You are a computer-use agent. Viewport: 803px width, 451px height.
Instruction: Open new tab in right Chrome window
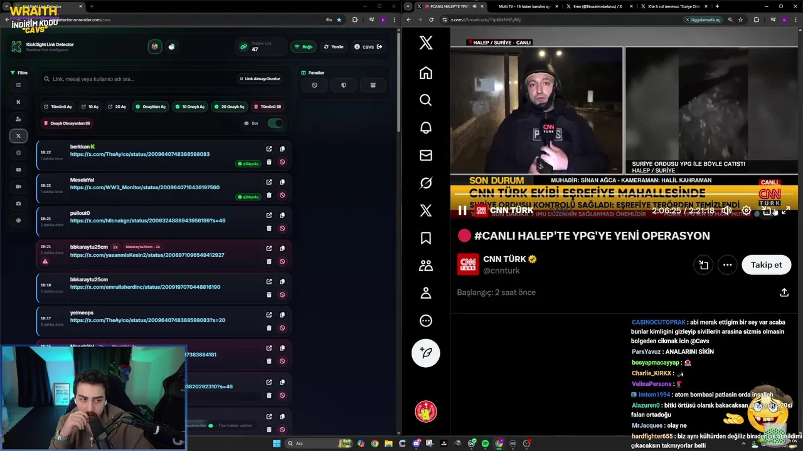tap(717, 6)
